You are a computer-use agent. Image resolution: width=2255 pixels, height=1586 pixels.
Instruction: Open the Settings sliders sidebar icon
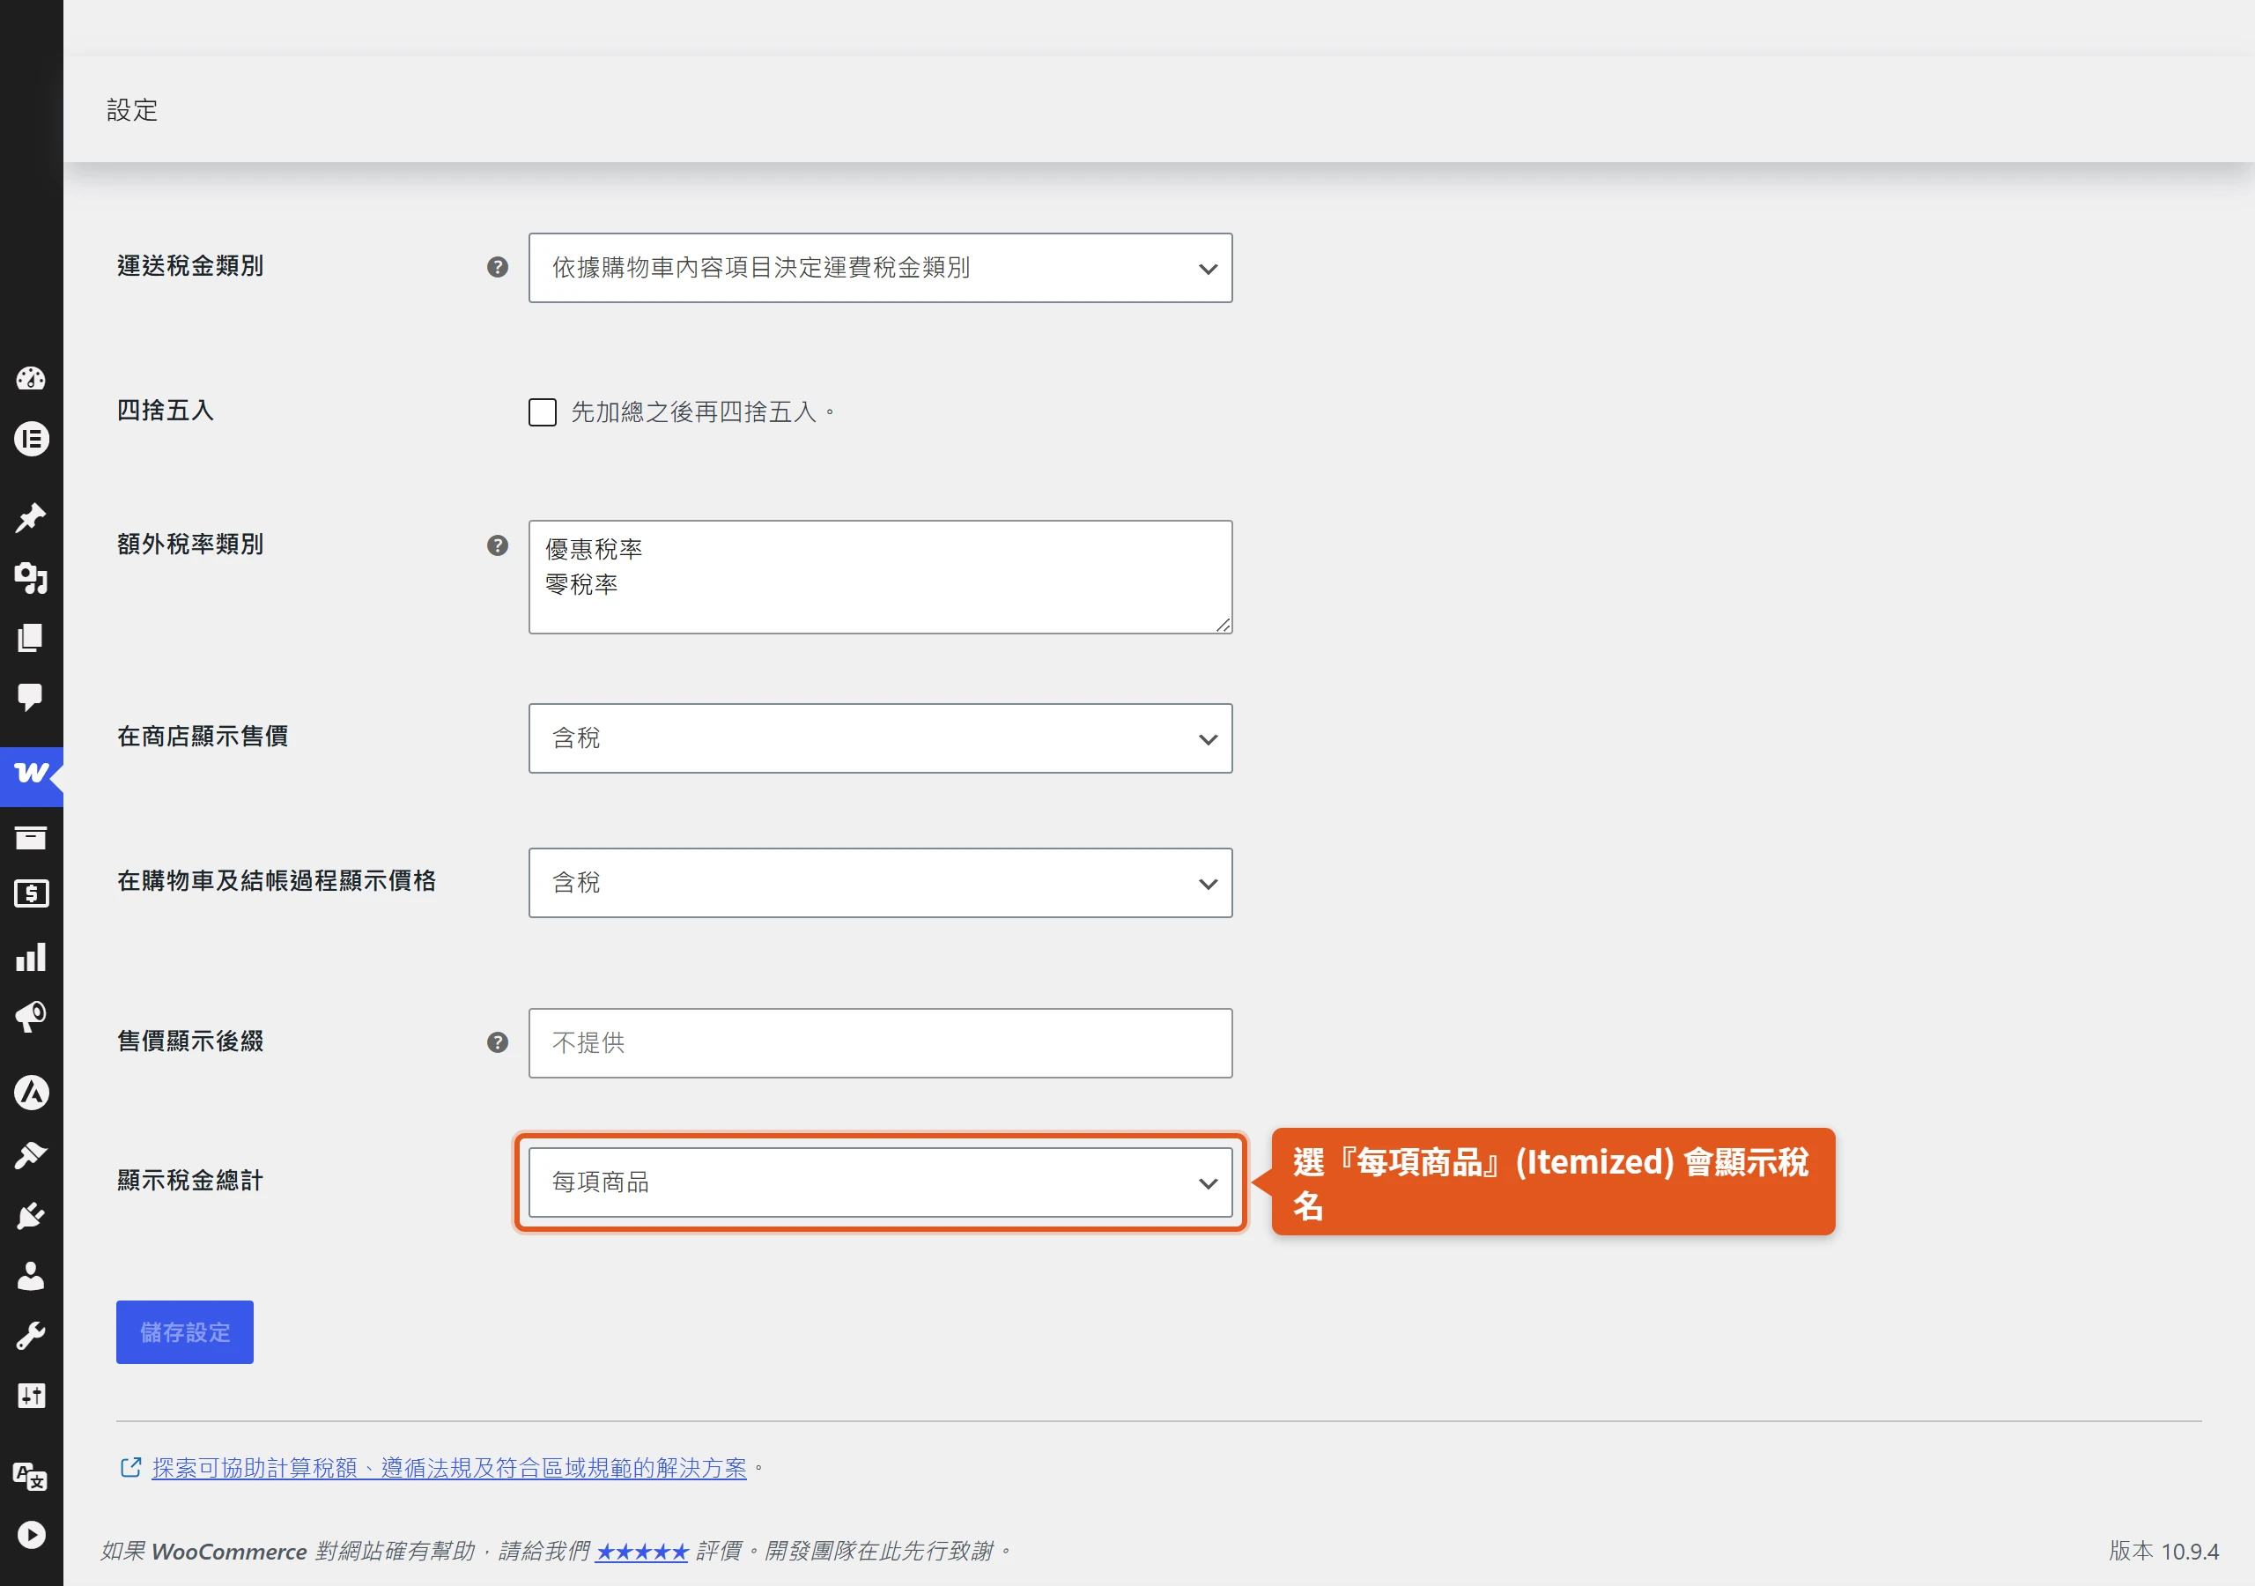[x=31, y=1396]
